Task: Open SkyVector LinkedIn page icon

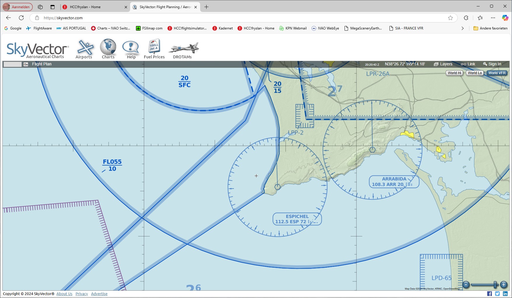Action: (x=505, y=294)
